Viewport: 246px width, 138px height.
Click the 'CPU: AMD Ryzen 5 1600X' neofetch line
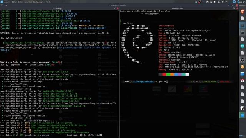click(183, 64)
